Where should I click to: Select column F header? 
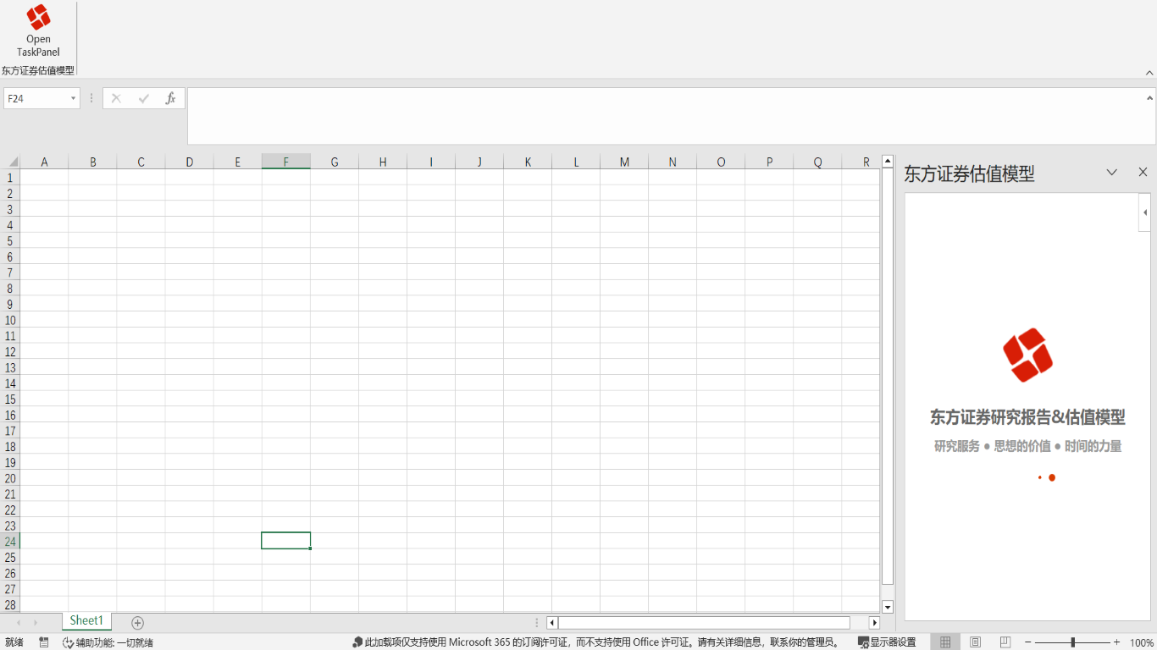pyautogui.click(x=285, y=162)
